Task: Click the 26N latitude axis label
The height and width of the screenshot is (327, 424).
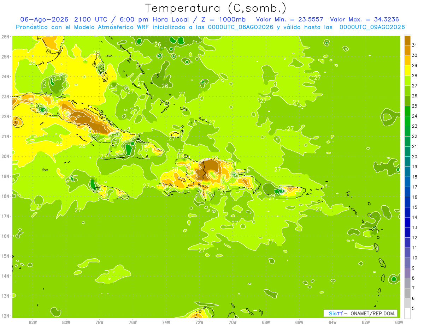Action: [x=5, y=37]
